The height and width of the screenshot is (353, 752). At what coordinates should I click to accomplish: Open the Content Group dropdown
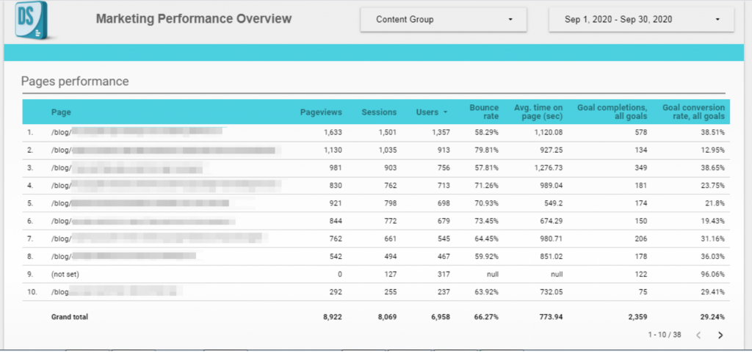444,20
